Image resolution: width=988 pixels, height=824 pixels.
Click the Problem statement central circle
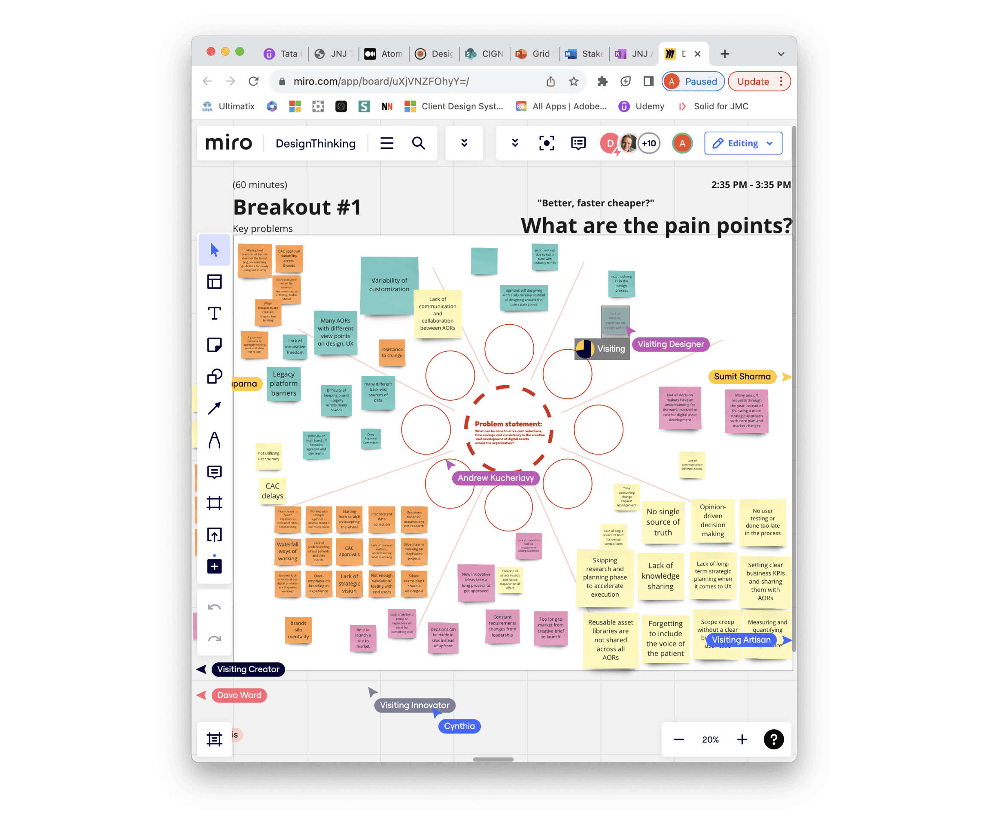click(x=508, y=429)
